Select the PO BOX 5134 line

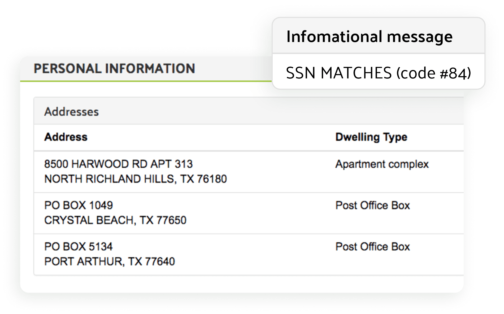[79, 247]
